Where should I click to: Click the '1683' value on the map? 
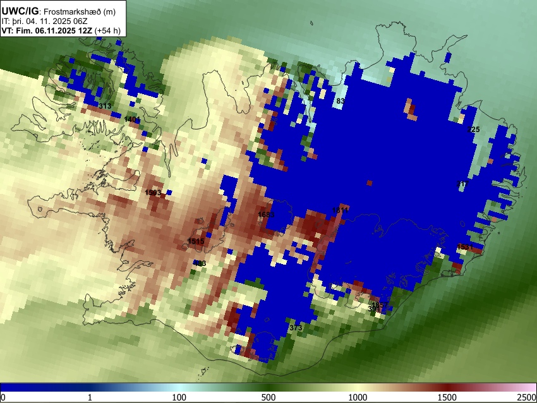pos(266,215)
